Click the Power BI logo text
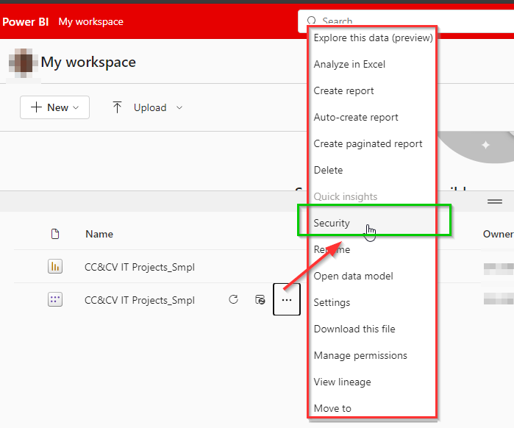The height and width of the screenshot is (428, 514). (x=25, y=21)
